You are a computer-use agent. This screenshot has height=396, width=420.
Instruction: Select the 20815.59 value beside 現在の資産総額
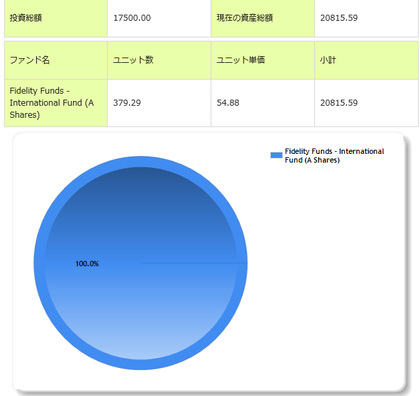338,17
